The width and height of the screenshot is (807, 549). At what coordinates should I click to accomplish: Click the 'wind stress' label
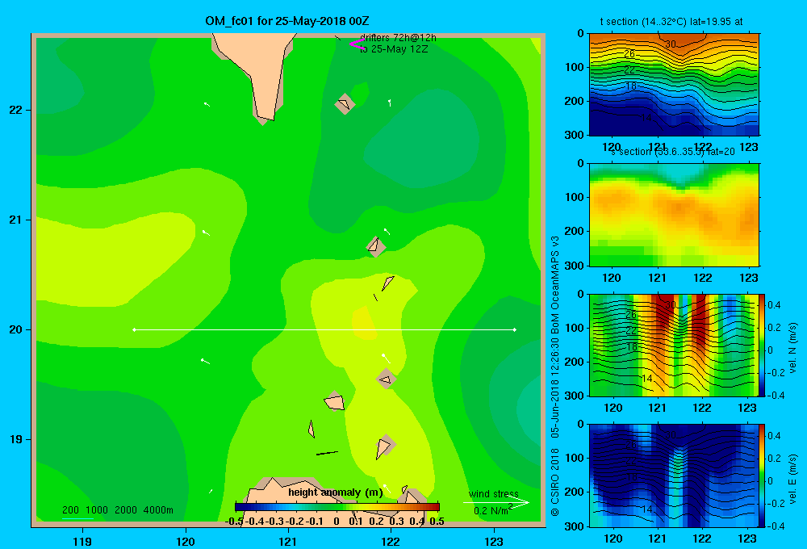click(494, 493)
